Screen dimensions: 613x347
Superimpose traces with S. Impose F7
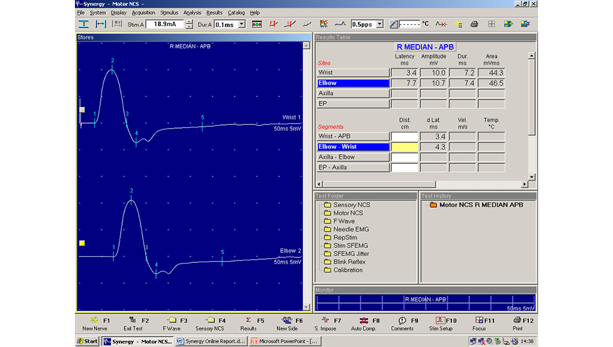(325, 320)
